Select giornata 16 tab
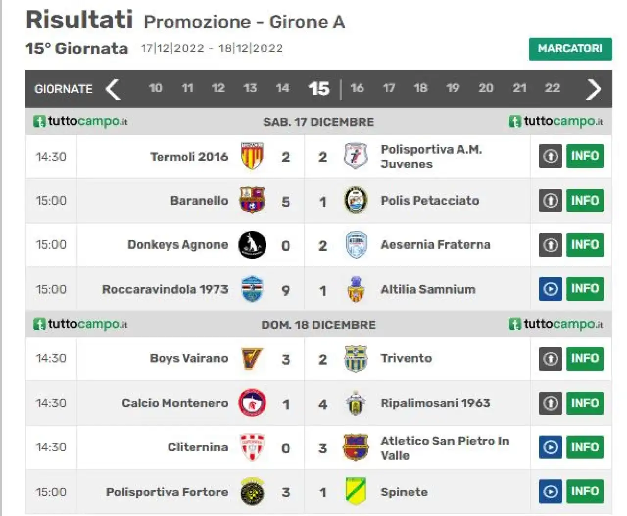 [x=357, y=88]
